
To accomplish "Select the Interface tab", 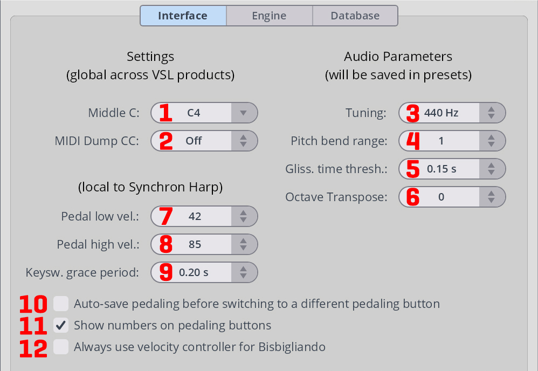I will coord(183,16).
